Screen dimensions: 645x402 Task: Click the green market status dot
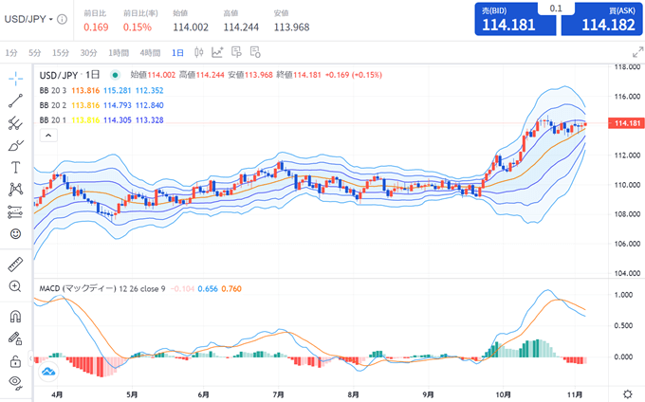(x=115, y=75)
